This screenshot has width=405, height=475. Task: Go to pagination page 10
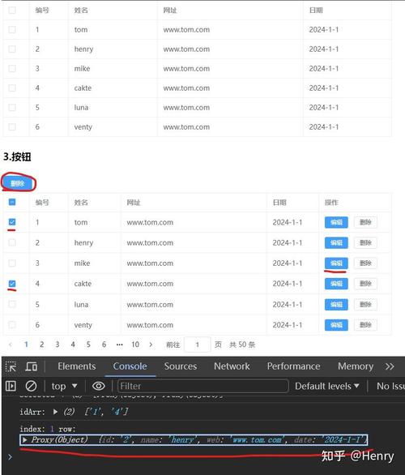[135, 344]
